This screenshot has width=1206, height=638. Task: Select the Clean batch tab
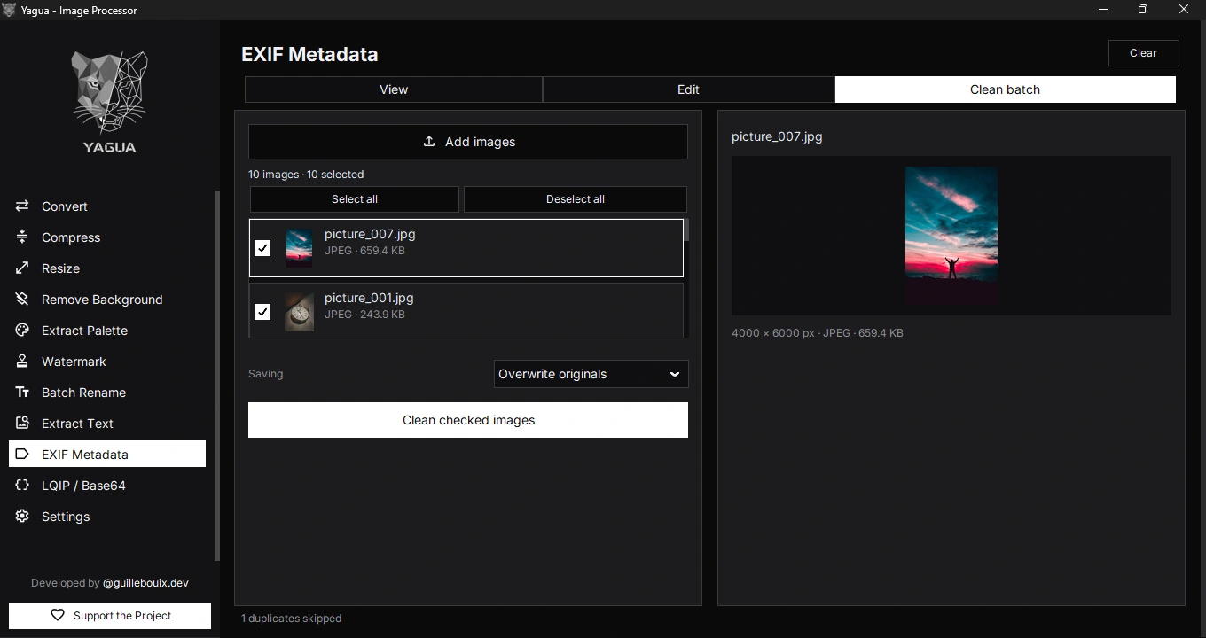pos(1005,89)
